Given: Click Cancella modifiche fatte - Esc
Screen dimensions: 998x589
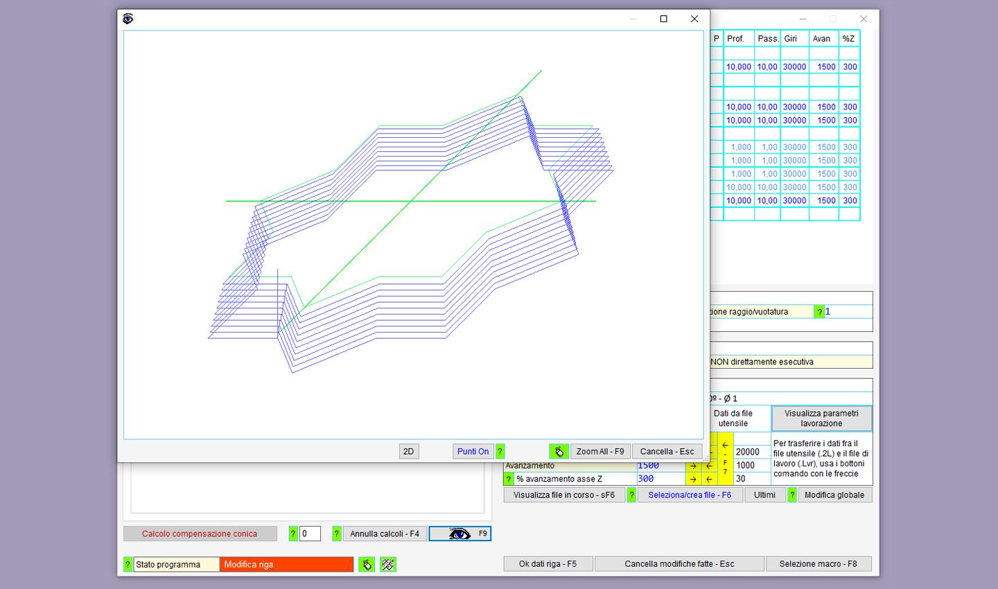Looking at the screenshot, I should coord(679,564).
